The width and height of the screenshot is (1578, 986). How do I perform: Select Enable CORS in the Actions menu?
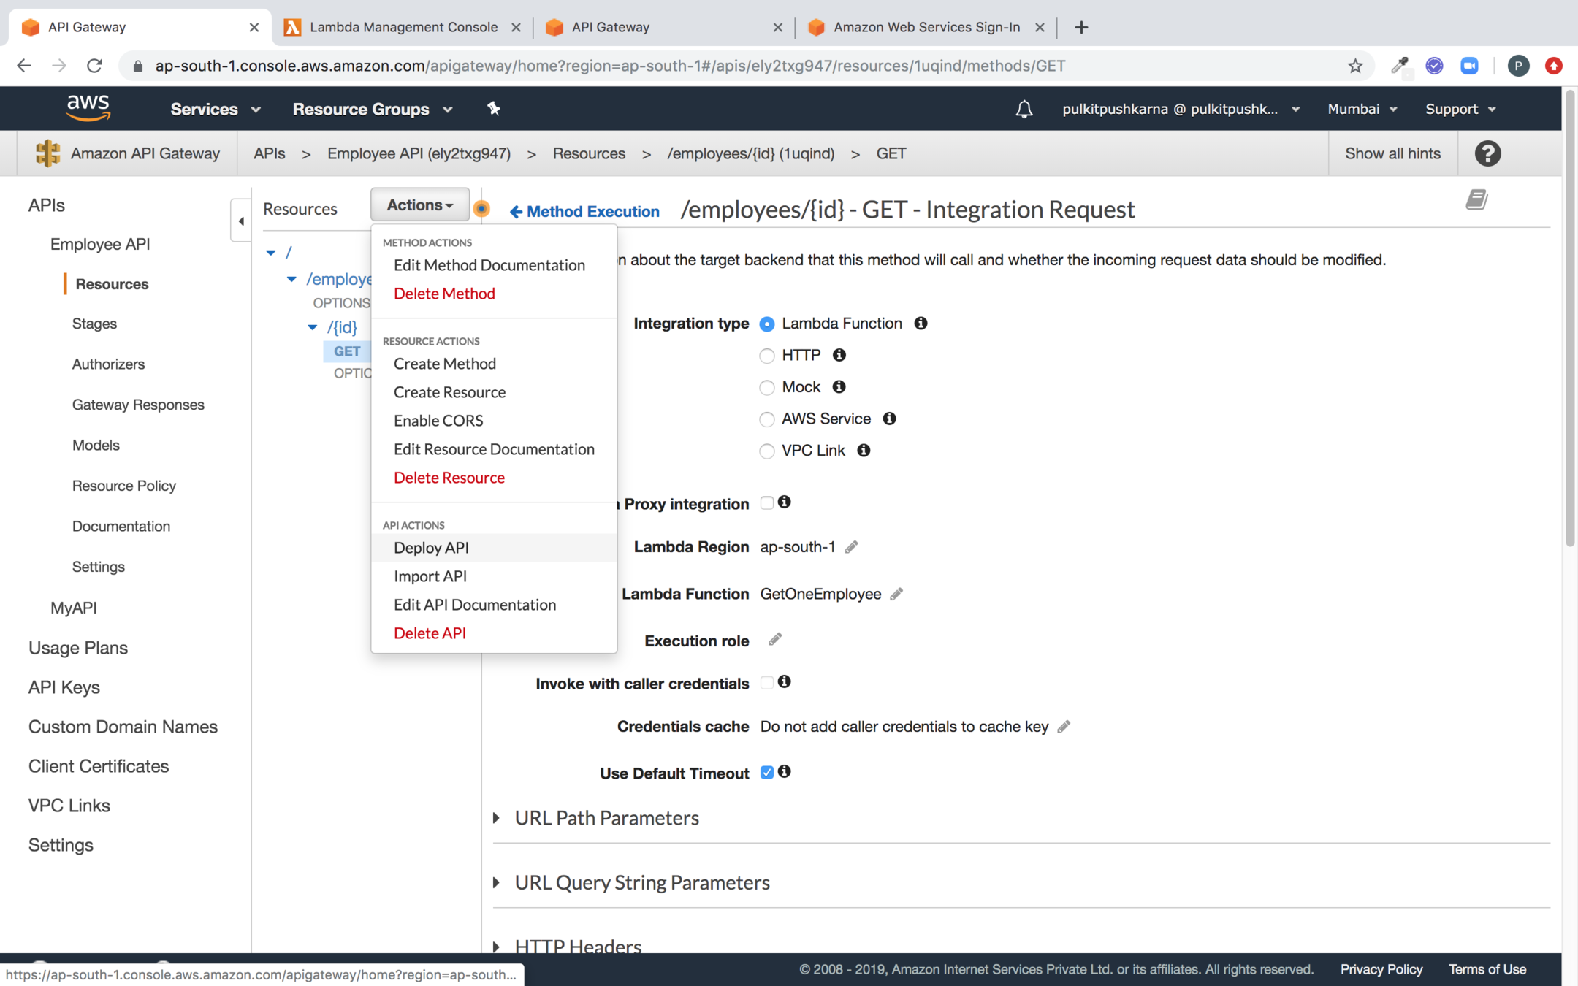(x=438, y=421)
